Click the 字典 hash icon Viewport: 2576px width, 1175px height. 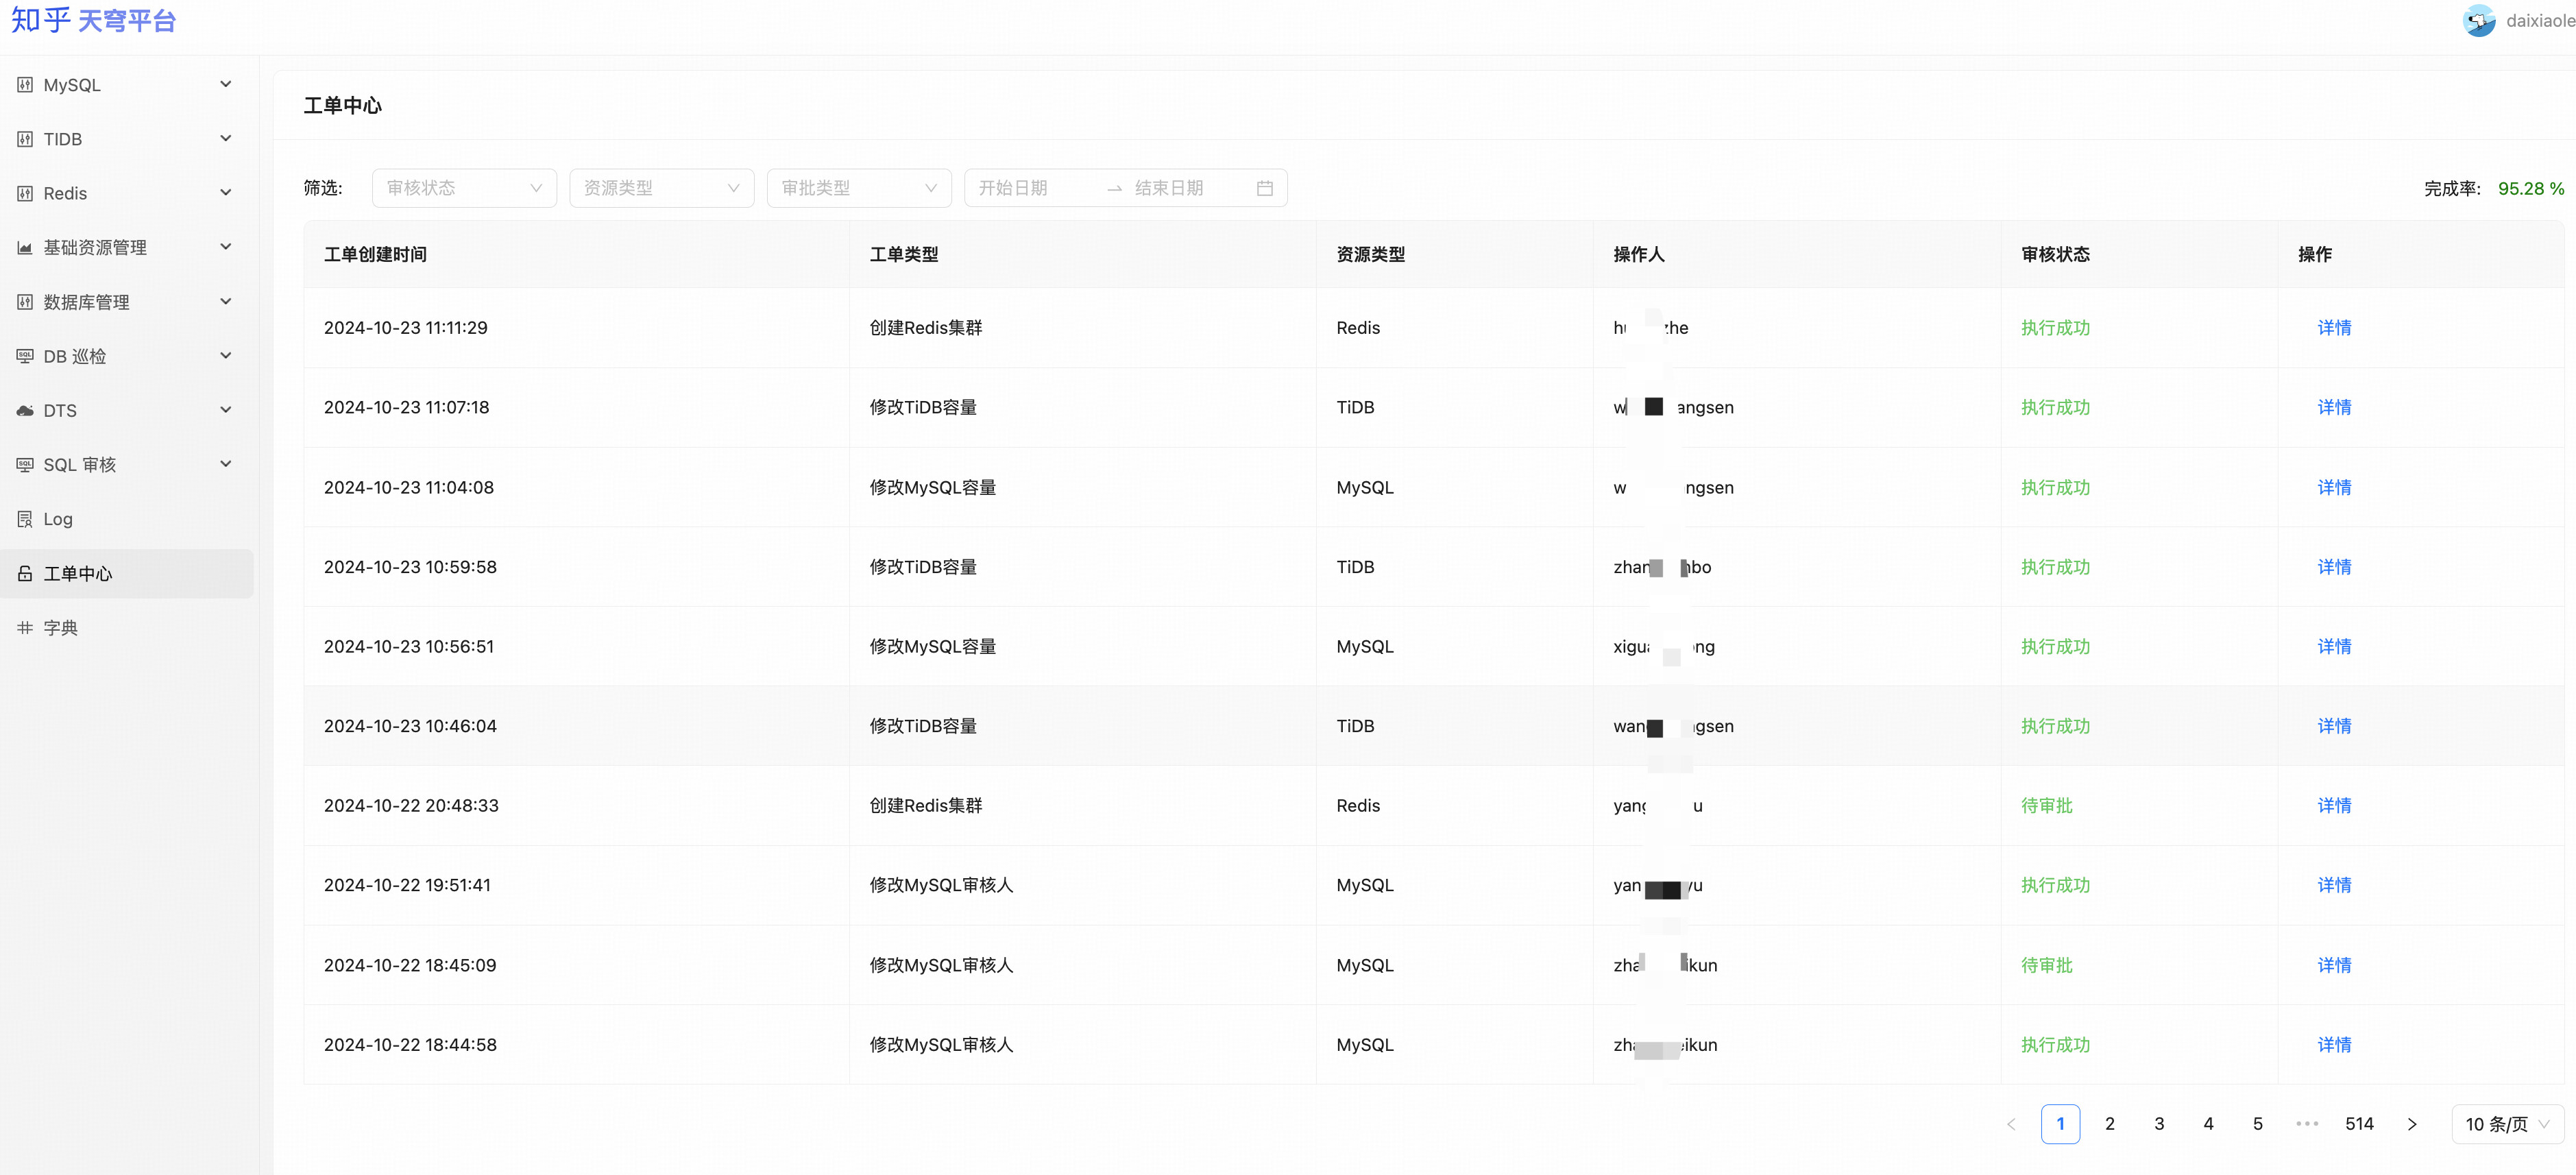25,628
